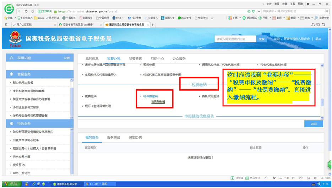Open the 我要查询 tab
Image resolution: width=332 pixels, height=188 pixels.
[x=136, y=59]
